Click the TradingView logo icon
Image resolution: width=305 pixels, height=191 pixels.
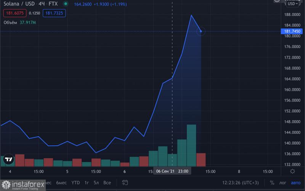(8, 160)
